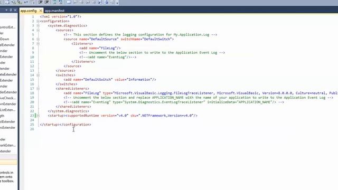Open the Toolbox window position dropdown arrow
Image resolution: width=338 pixels, height=190 pixels.
point(6,10)
